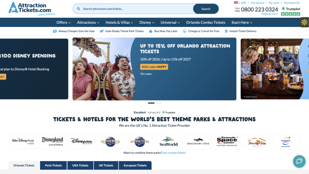Open the live chat bubble icon
Viewport: 309px width, 174px height.
[299, 161]
